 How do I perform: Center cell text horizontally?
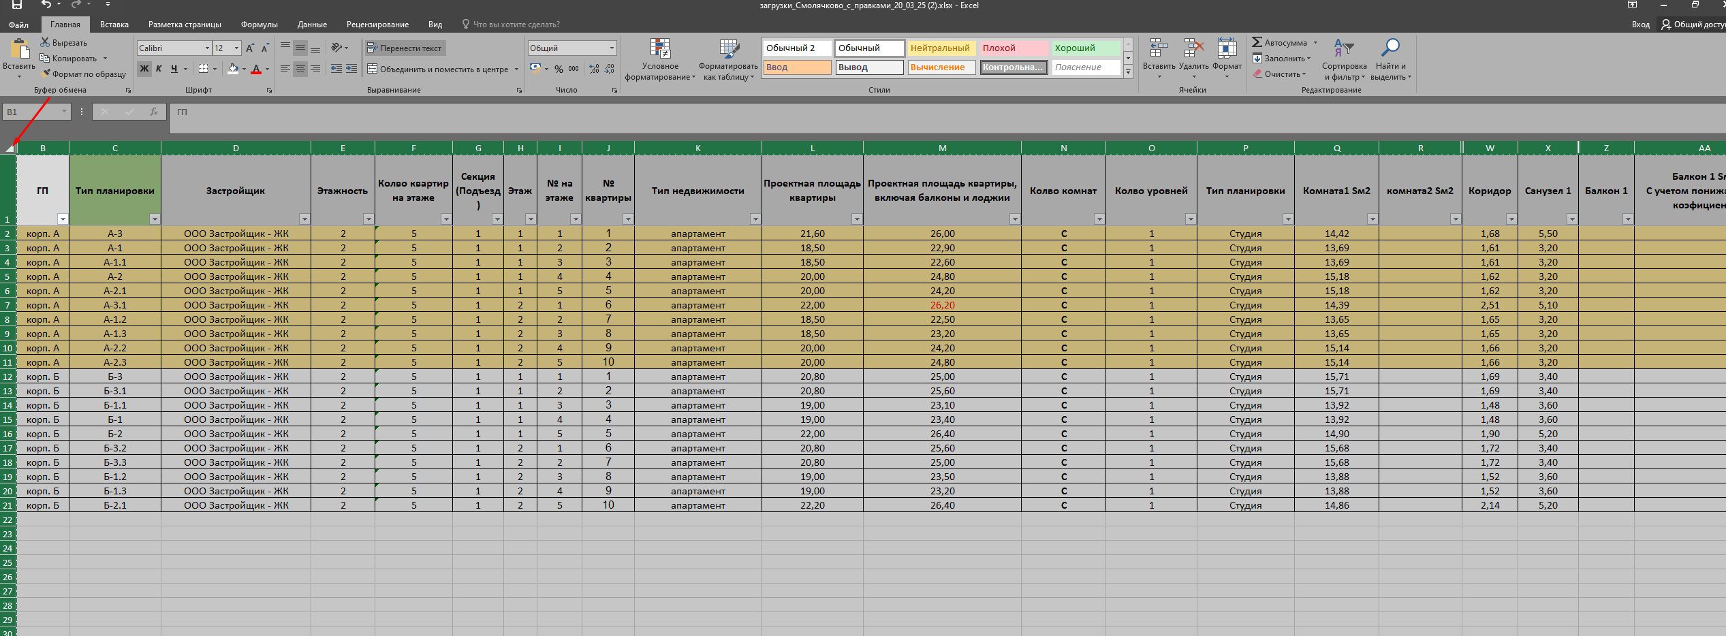[x=300, y=69]
